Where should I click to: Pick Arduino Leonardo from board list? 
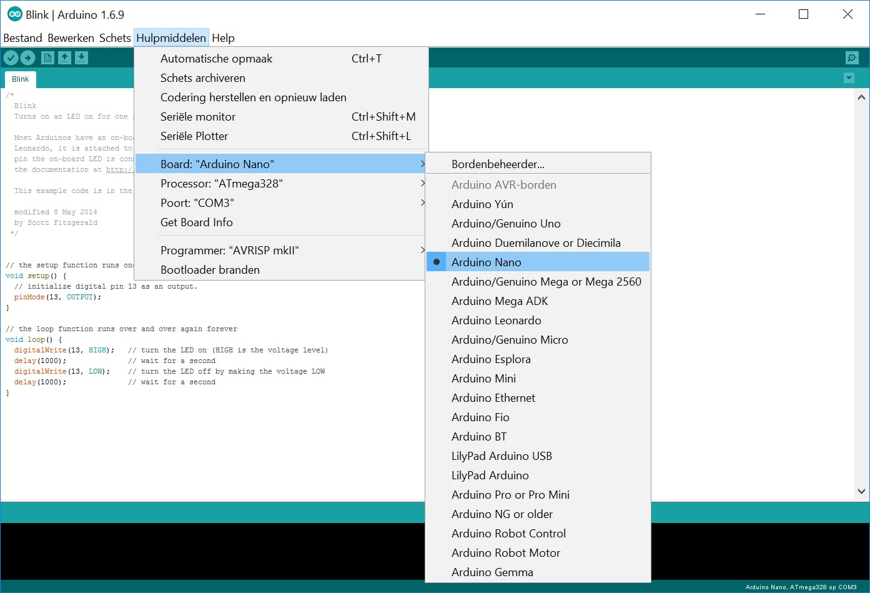(496, 320)
